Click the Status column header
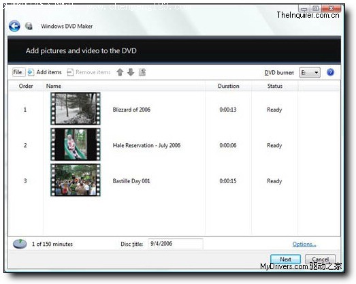The image size is (356, 284). [x=275, y=86]
